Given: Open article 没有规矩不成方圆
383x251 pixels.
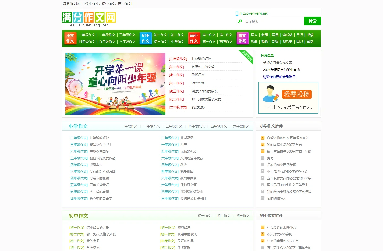Looking at the screenshot, I should point(102,172).
